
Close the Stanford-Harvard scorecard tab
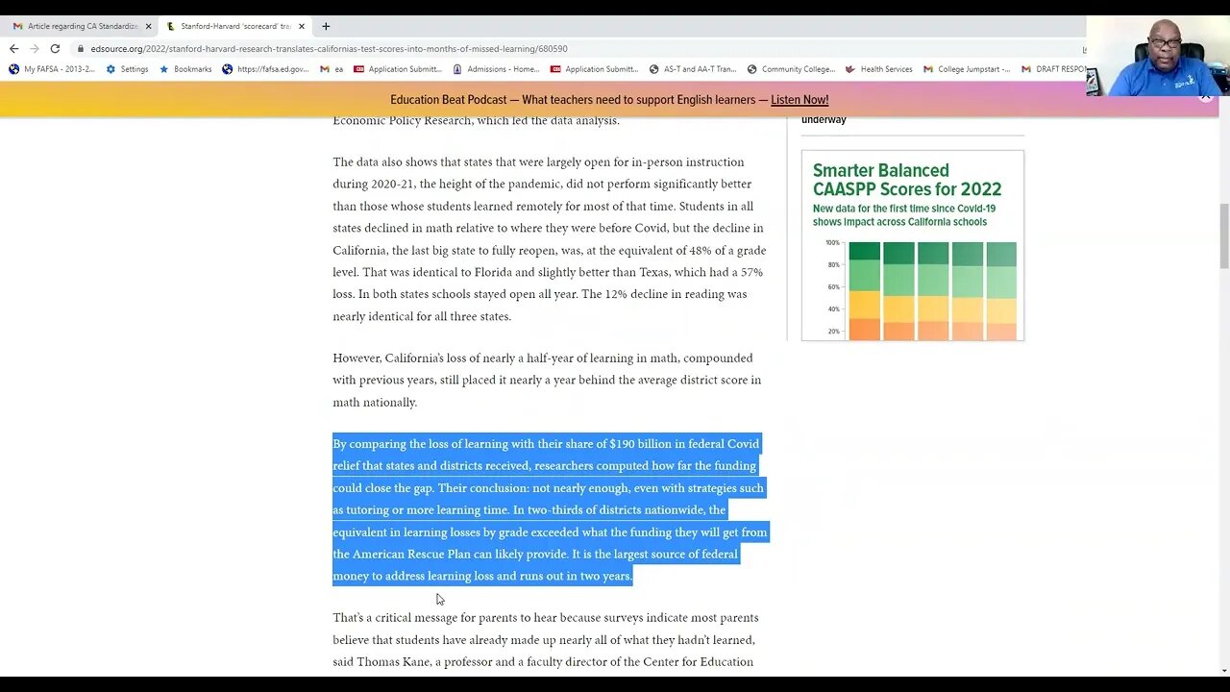click(302, 26)
